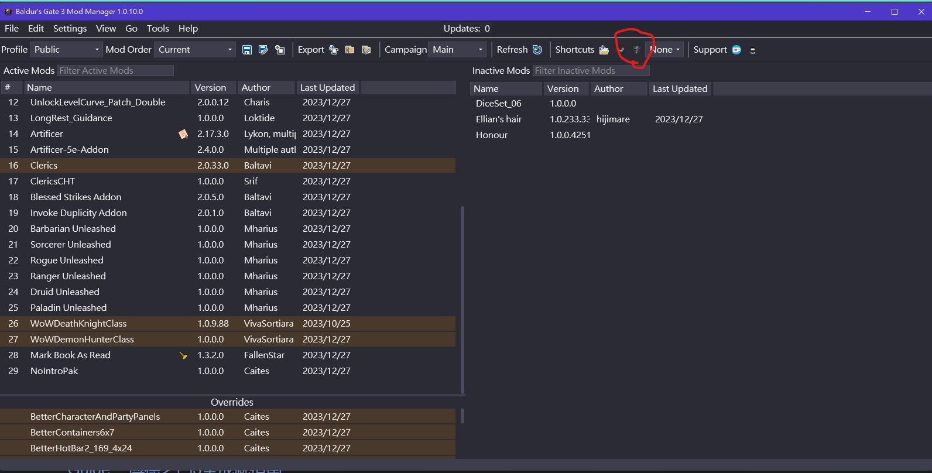Open the Profile dropdown set to Public
Screen dimensions: 932x473
[66, 50]
